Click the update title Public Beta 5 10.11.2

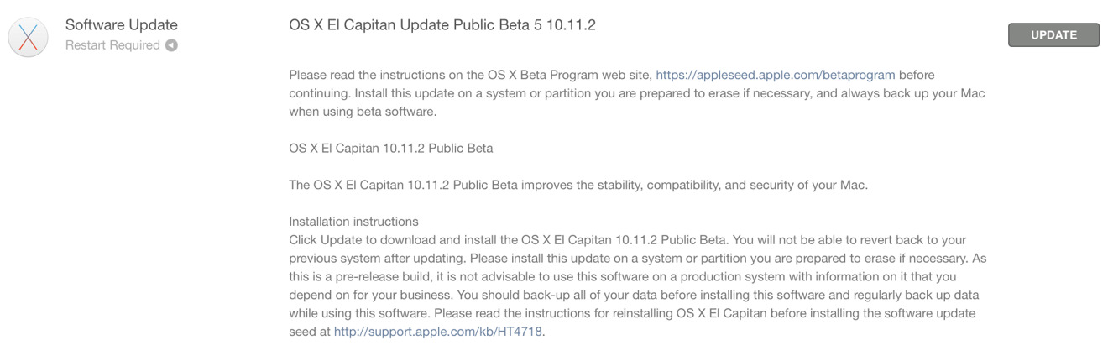[442, 24]
